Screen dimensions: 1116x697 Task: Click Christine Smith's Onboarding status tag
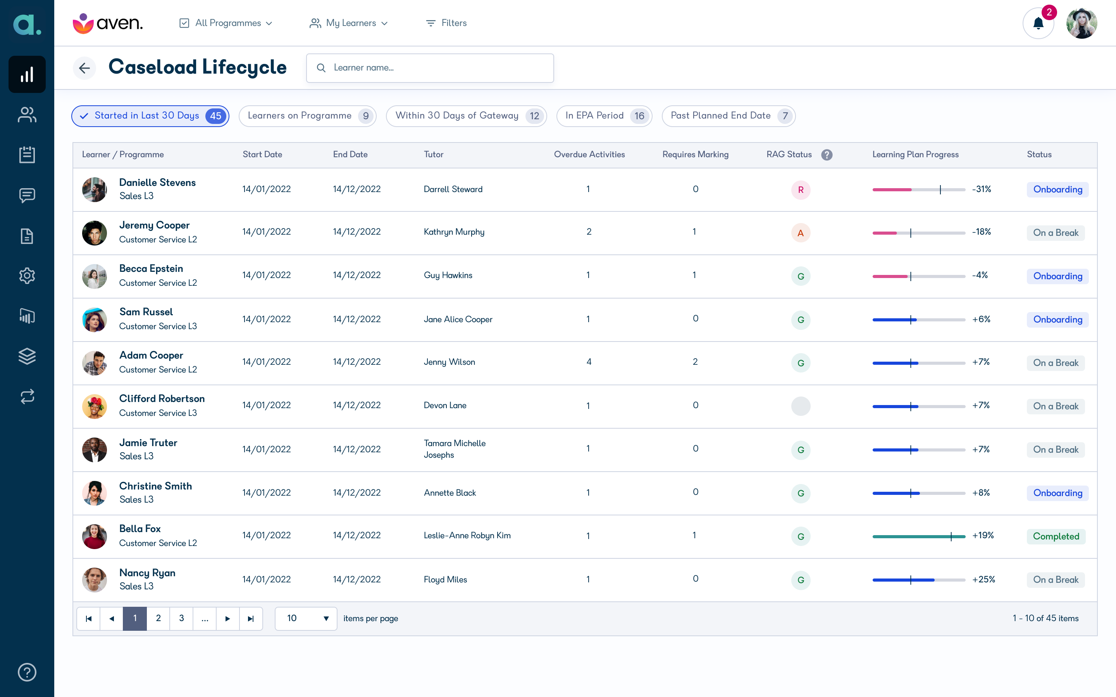point(1057,493)
